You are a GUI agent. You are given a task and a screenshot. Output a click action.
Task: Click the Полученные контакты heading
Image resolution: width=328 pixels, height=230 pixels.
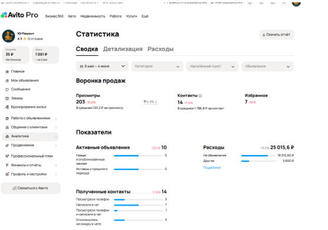103,192
